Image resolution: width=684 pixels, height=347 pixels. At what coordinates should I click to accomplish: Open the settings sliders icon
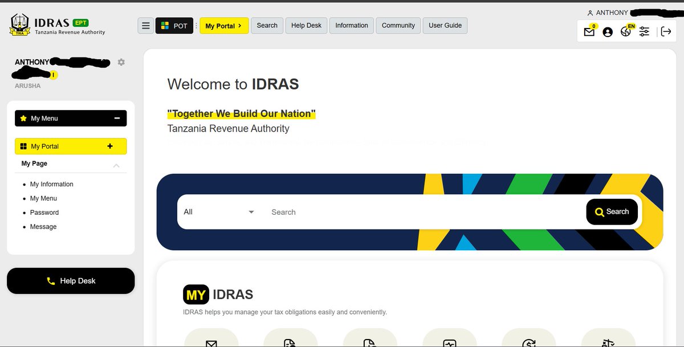(x=644, y=32)
